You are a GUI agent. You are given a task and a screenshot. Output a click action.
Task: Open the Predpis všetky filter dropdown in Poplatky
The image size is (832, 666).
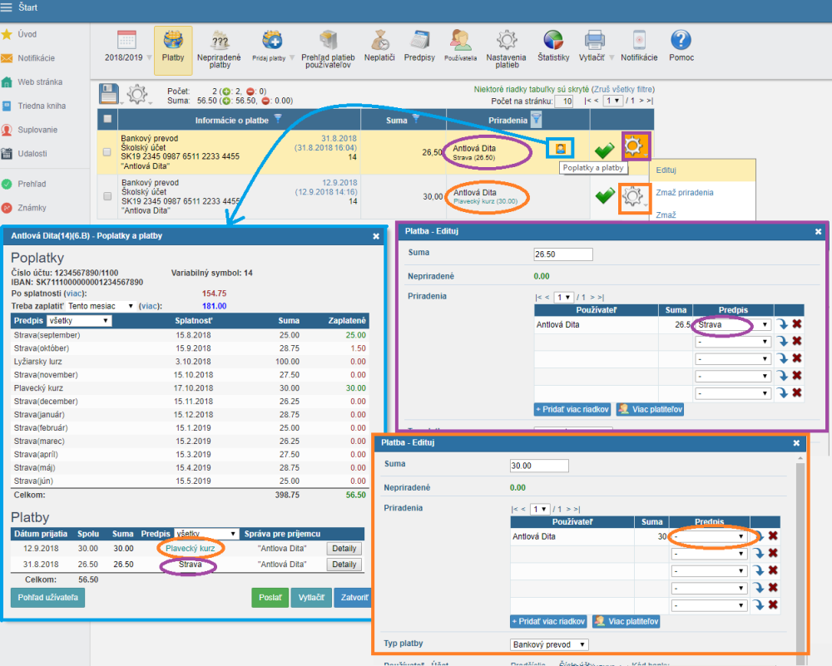click(79, 321)
